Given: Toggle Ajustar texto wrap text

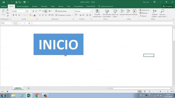Looking at the screenshot, I should (61, 11).
